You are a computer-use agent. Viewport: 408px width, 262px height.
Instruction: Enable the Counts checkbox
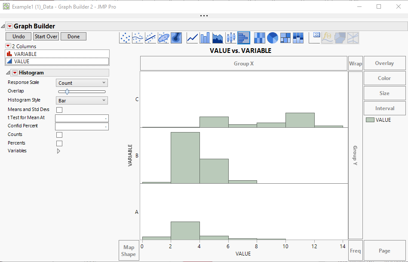coord(59,135)
